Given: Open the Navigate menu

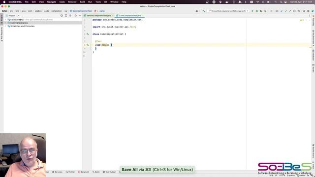Looking at the screenshot, I should (51, 2).
